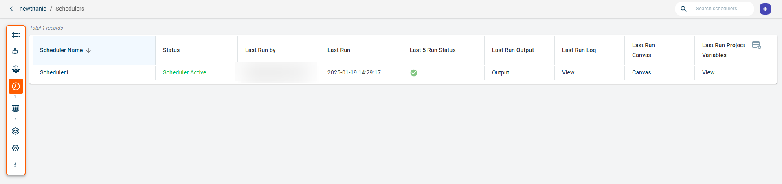Open the table column settings icon
Image resolution: width=782 pixels, height=184 pixels.
756,45
